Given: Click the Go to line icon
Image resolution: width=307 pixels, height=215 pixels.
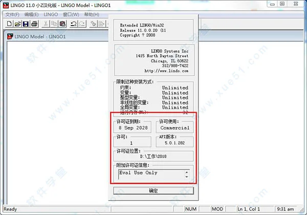Looking at the screenshot, I should click(102, 24).
